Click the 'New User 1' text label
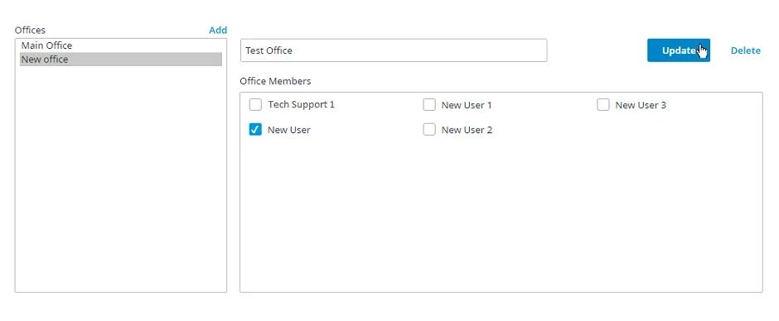The height and width of the screenshot is (321, 779). click(x=467, y=105)
